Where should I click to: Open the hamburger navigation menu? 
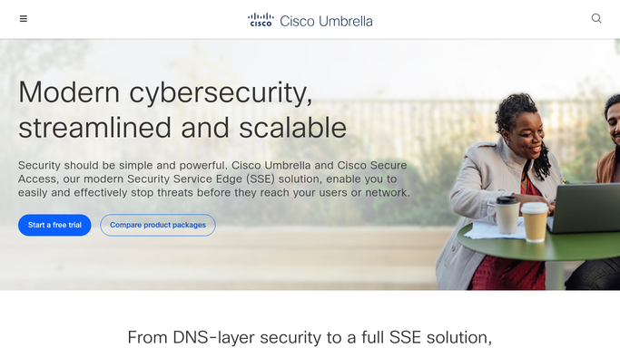point(24,18)
